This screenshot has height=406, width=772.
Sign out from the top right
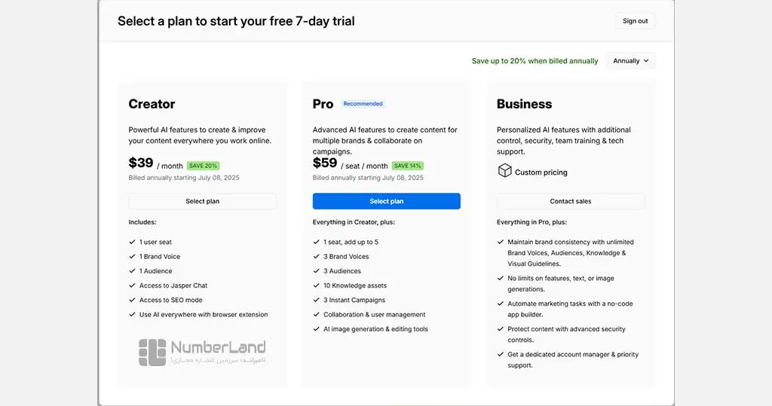(x=635, y=21)
